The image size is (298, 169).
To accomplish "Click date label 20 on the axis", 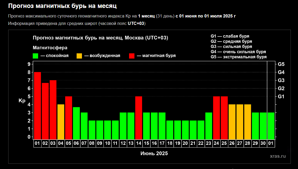I will pos(185,143).
